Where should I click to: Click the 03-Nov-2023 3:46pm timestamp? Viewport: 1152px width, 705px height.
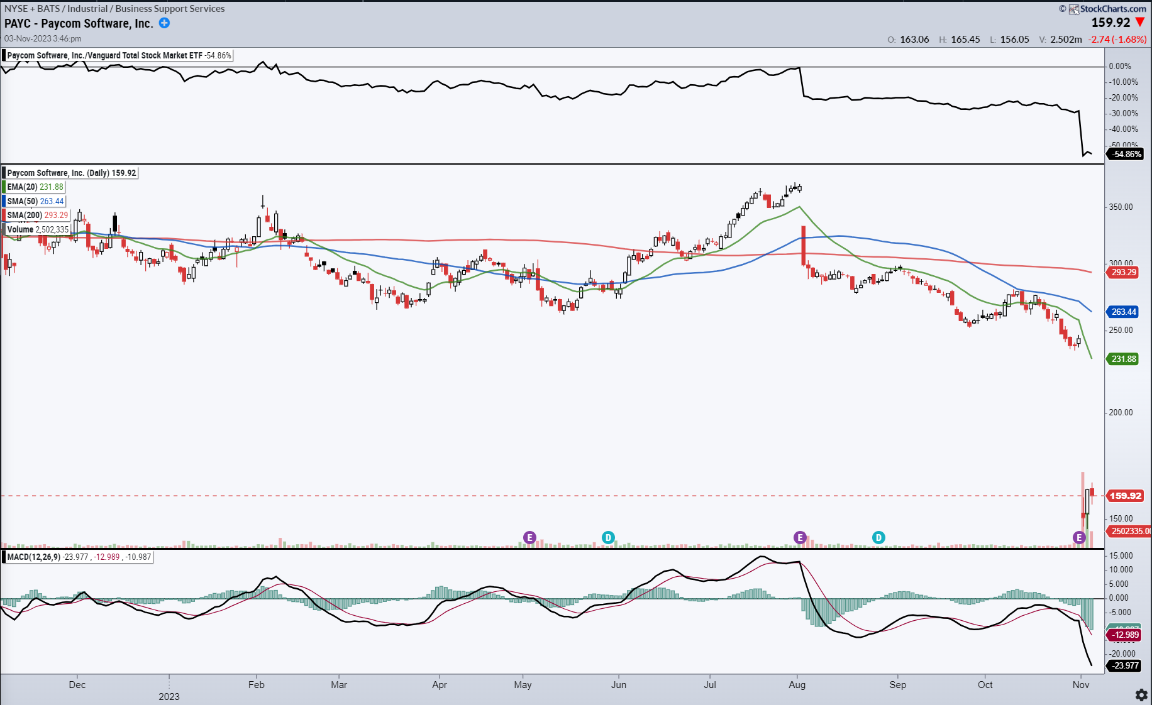(43, 38)
